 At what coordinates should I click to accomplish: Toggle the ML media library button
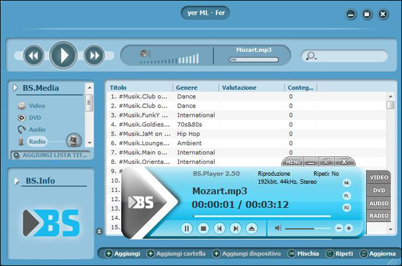click(347, 183)
